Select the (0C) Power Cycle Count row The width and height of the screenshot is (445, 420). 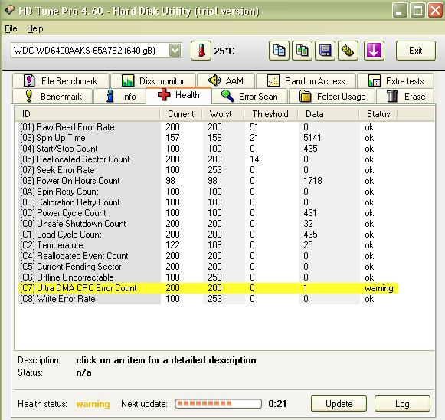click(x=208, y=213)
